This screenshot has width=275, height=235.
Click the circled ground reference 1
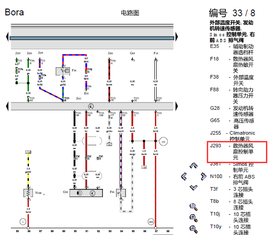[23, 222]
